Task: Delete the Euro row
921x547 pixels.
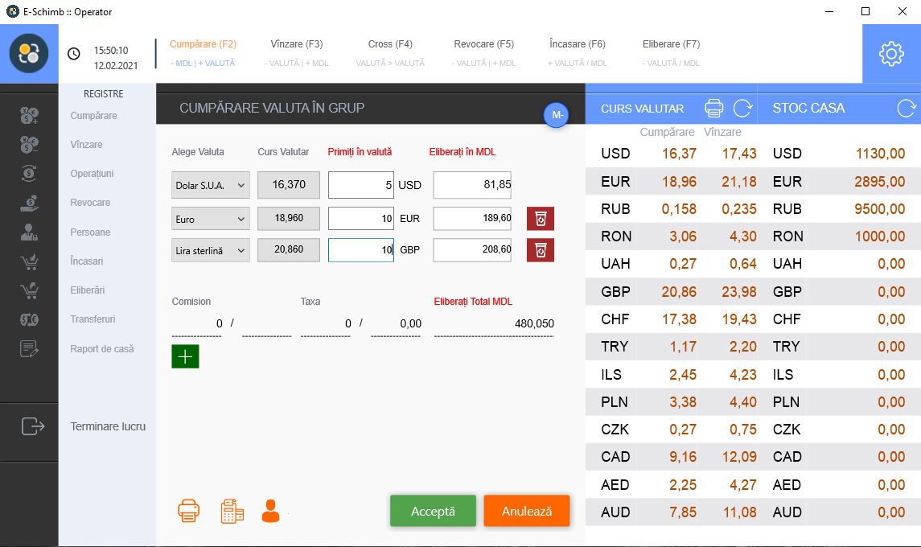Action: (541, 219)
